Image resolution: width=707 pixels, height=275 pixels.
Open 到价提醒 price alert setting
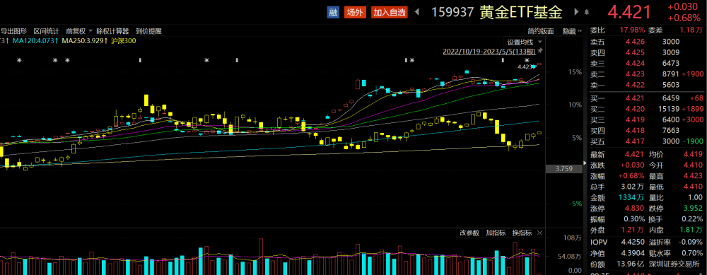[148, 31]
